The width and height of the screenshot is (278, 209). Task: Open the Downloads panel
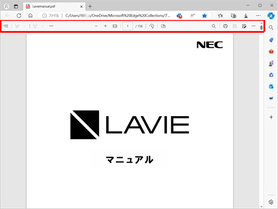pos(246,16)
